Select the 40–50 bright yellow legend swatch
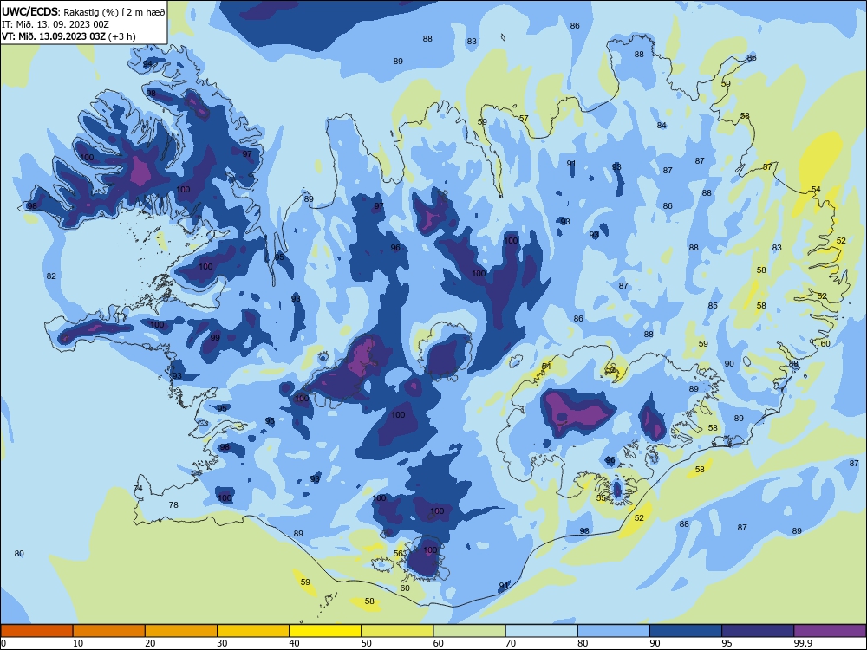Viewport: 867px width, 650px height. pos(325,631)
